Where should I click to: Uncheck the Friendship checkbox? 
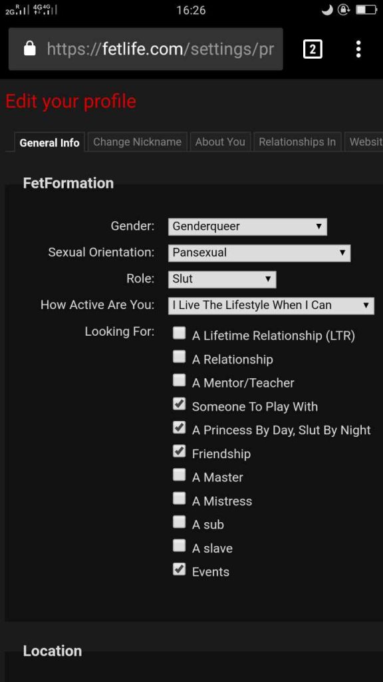coord(179,452)
